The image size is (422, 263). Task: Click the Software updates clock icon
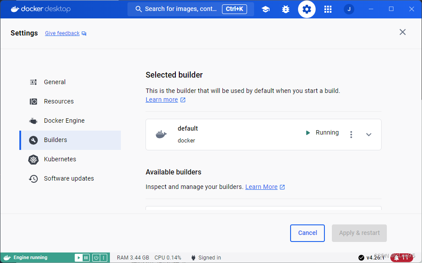[x=33, y=179]
